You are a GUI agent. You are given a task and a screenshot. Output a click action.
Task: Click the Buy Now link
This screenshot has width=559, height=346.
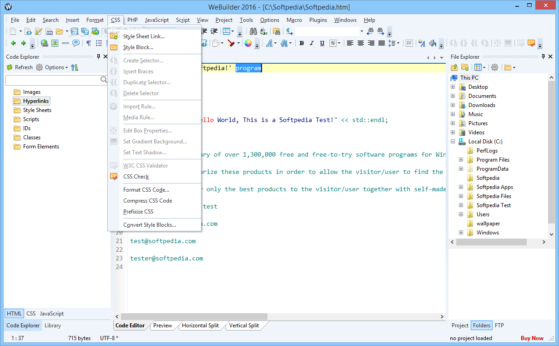click(x=532, y=338)
